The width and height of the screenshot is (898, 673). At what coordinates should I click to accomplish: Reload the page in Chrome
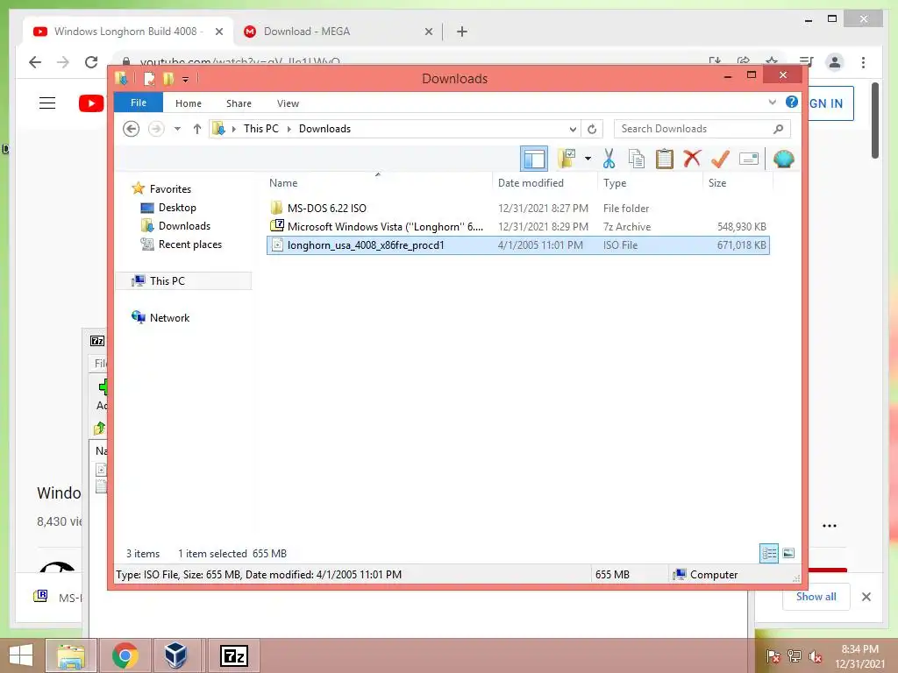[91, 62]
